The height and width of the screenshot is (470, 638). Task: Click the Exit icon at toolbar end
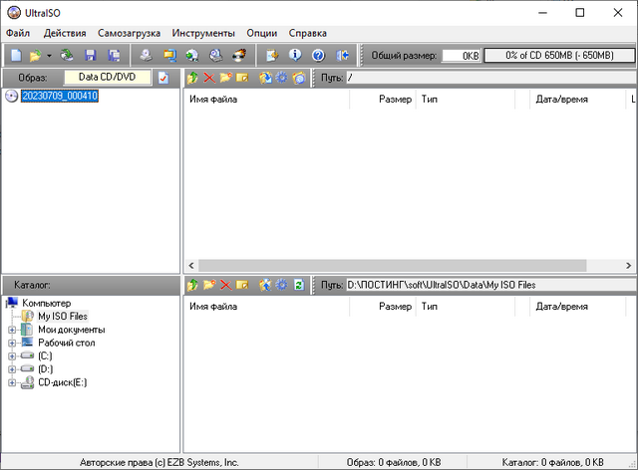[344, 56]
